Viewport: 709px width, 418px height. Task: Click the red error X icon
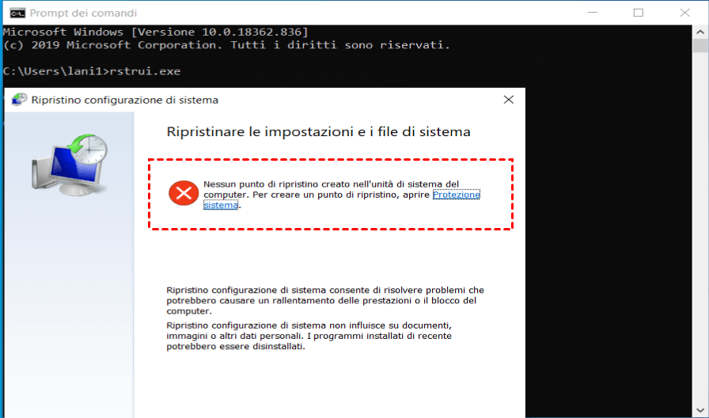pos(184,193)
